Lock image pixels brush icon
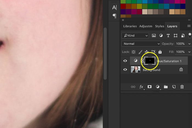The width and height of the screenshot is (192, 128). pos(140,52)
